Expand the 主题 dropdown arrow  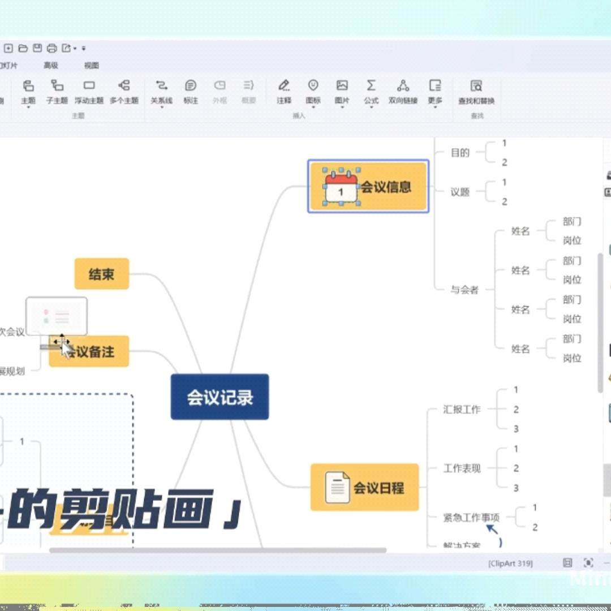pos(28,107)
